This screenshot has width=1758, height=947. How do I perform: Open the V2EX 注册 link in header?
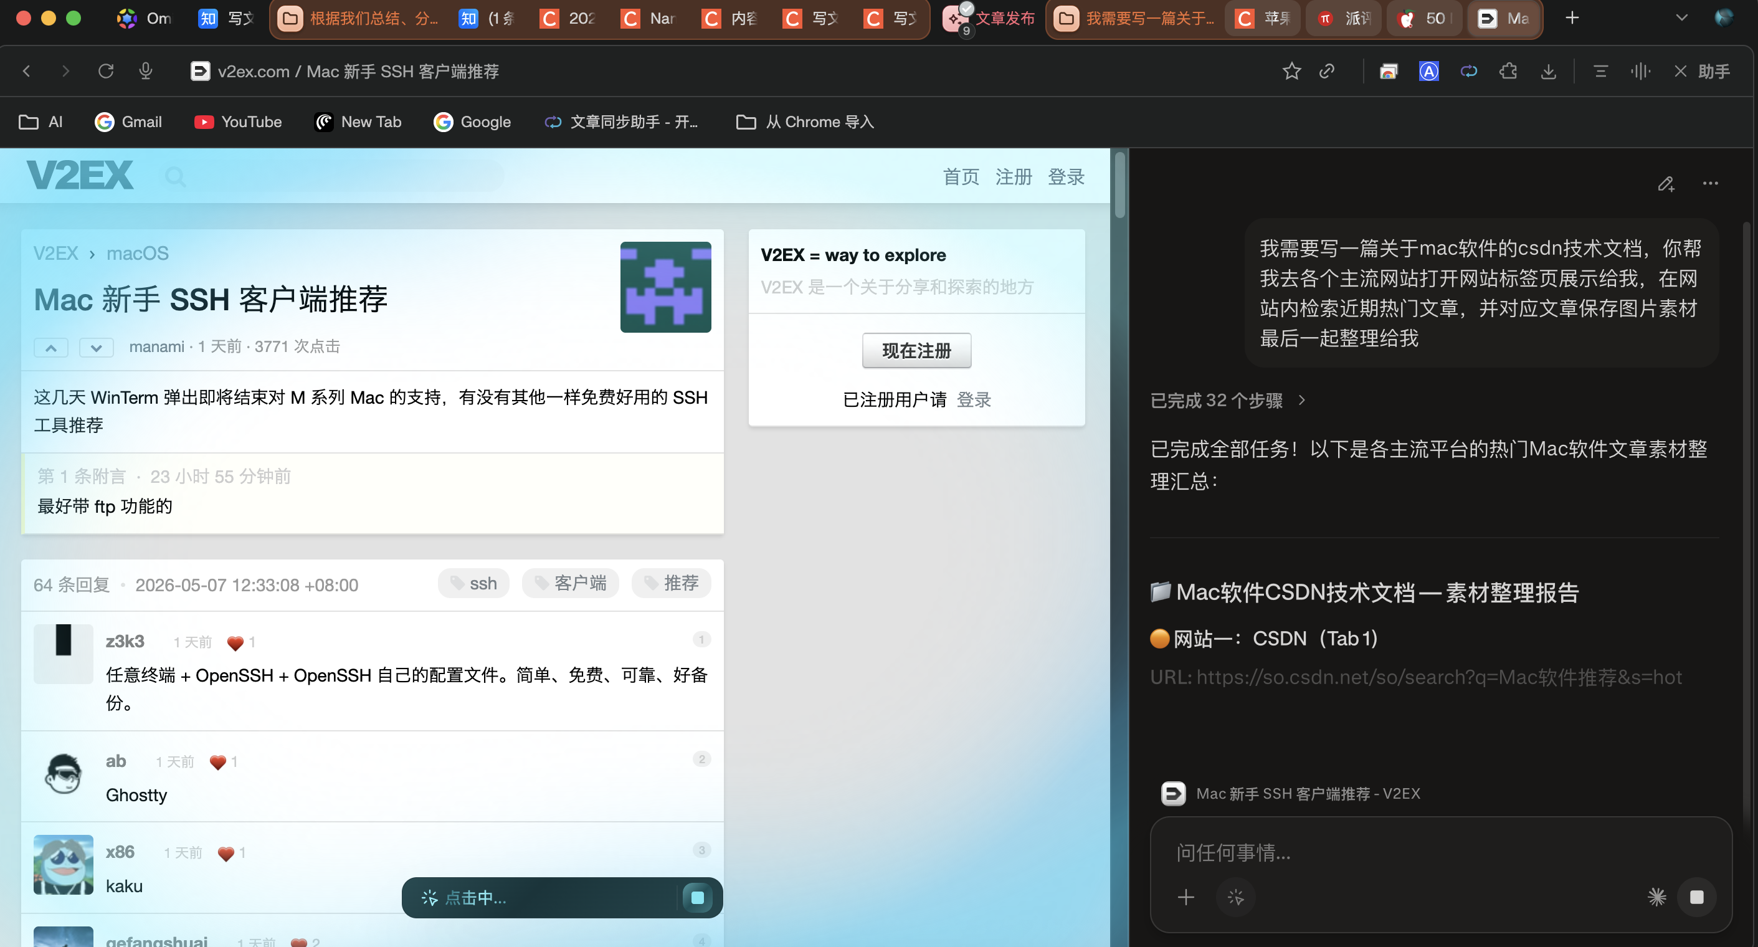point(1014,177)
